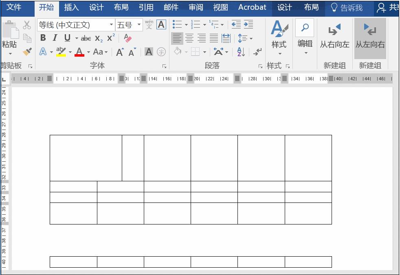Apply strikethrough to text
The width and height of the screenshot is (400, 275).
click(x=85, y=37)
